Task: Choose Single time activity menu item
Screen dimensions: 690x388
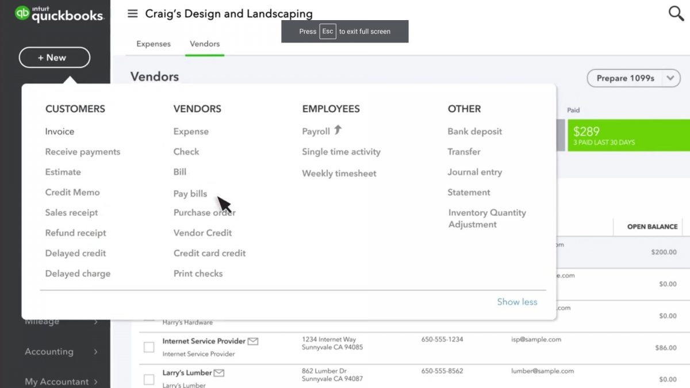Action: tap(342, 152)
